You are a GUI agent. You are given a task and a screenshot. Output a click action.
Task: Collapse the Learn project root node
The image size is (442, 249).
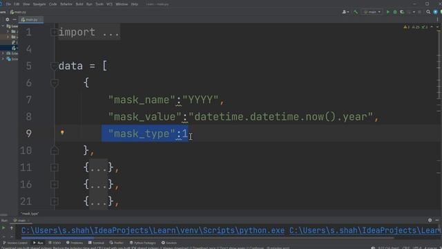[x=3, y=26]
